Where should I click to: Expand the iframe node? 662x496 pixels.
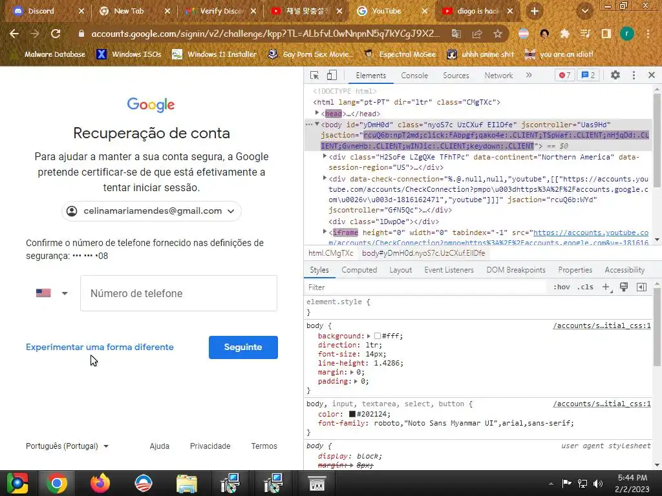[325, 232]
